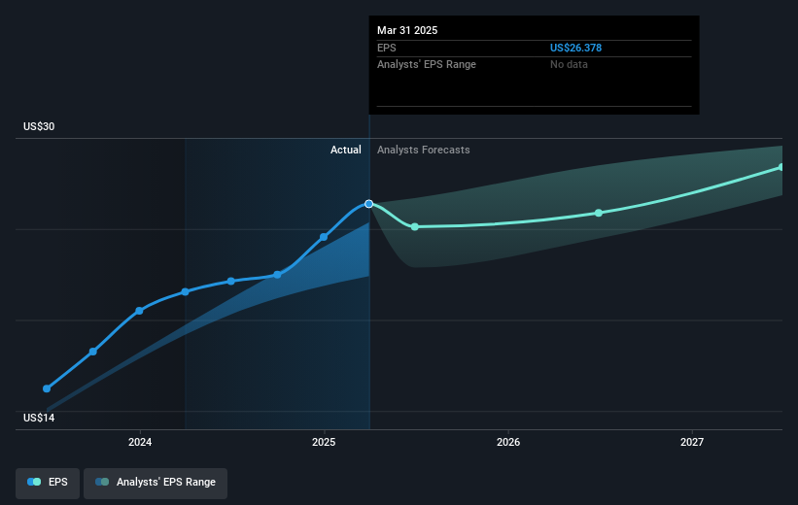Select the EPS data point at the 2025 axis mark
The width and height of the screenshot is (798, 505).
point(324,237)
